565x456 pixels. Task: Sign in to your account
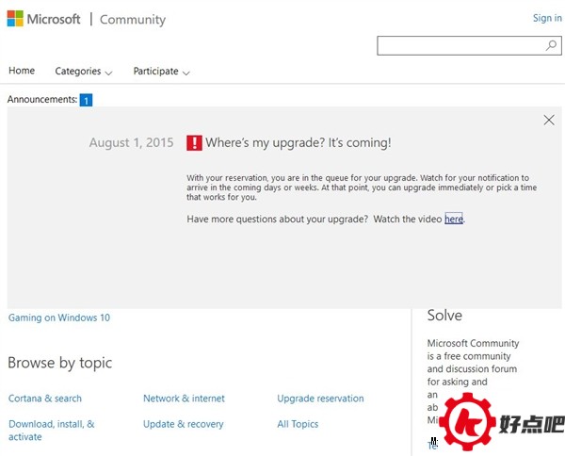[x=546, y=18]
